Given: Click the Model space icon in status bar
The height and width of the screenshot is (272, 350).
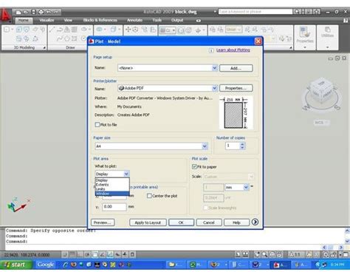Looking at the screenshot, I should (238, 254).
